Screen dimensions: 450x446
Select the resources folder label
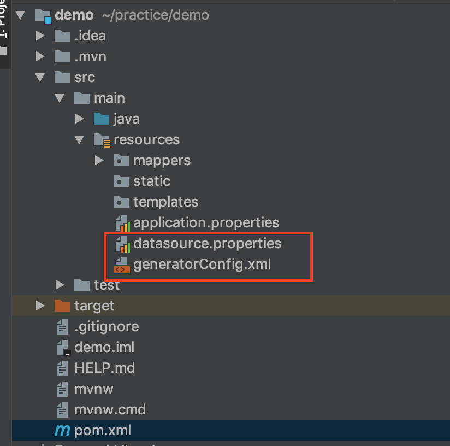pyautogui.click(x=147, y=140)
